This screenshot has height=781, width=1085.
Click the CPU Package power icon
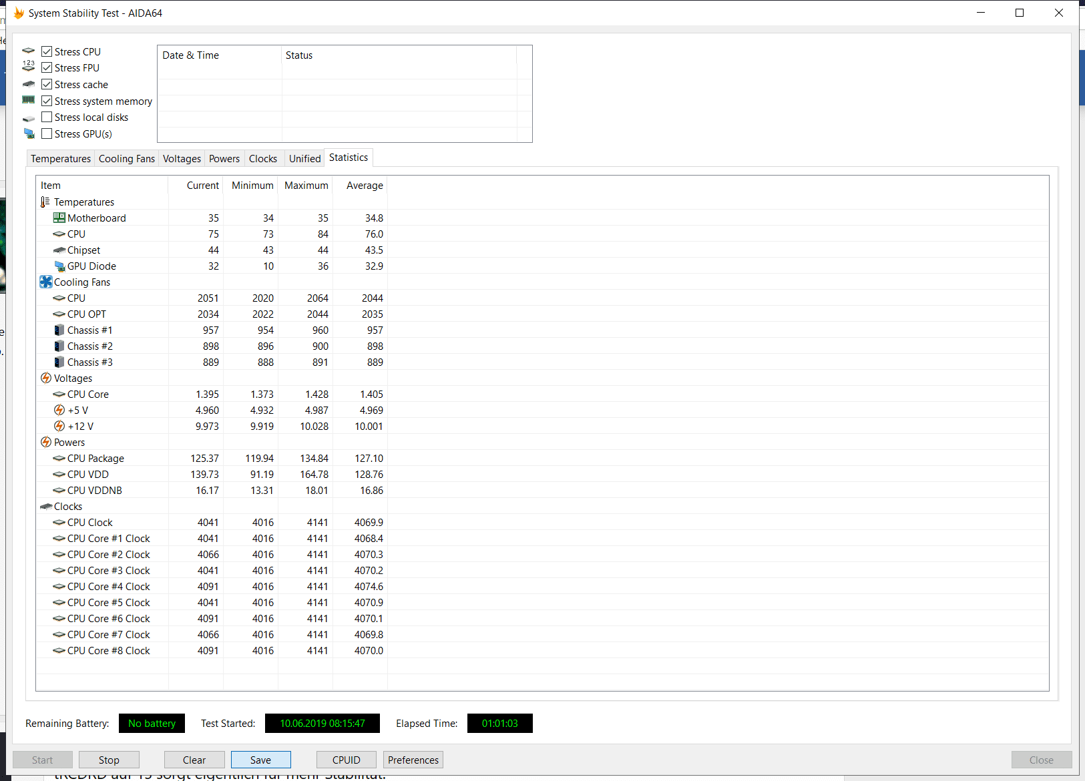coord(59,459)
